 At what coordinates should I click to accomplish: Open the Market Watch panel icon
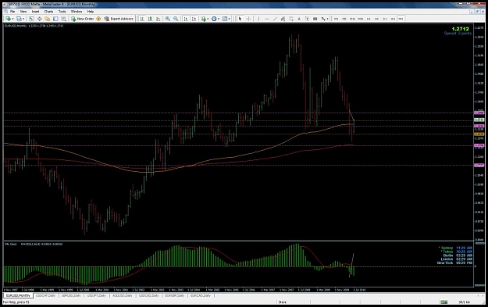pos(31,19)
